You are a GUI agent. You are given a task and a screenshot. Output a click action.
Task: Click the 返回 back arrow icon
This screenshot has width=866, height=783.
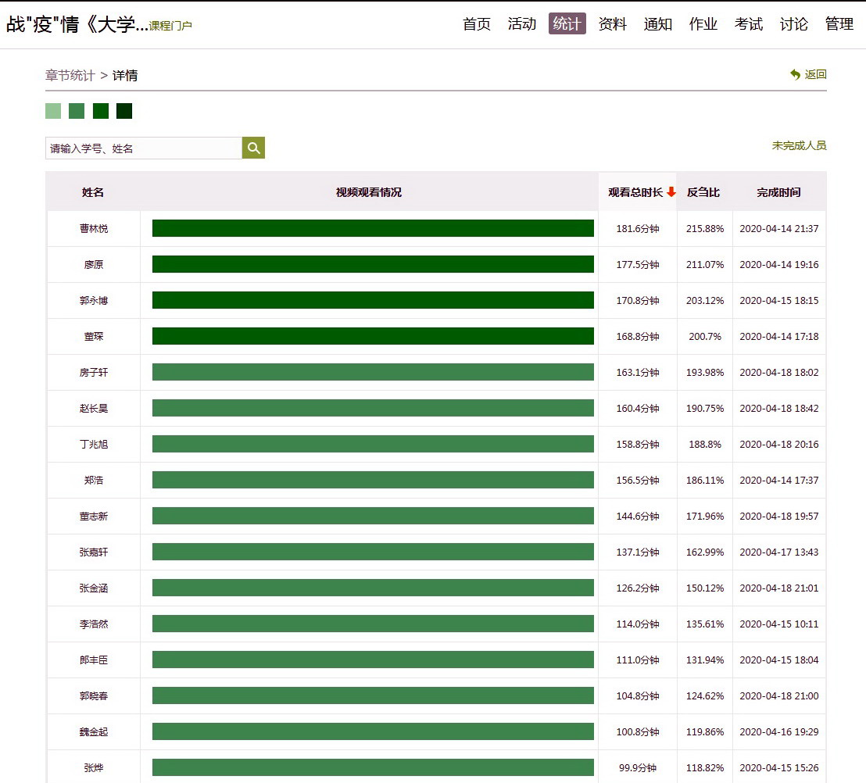click(x=796, y=75)
